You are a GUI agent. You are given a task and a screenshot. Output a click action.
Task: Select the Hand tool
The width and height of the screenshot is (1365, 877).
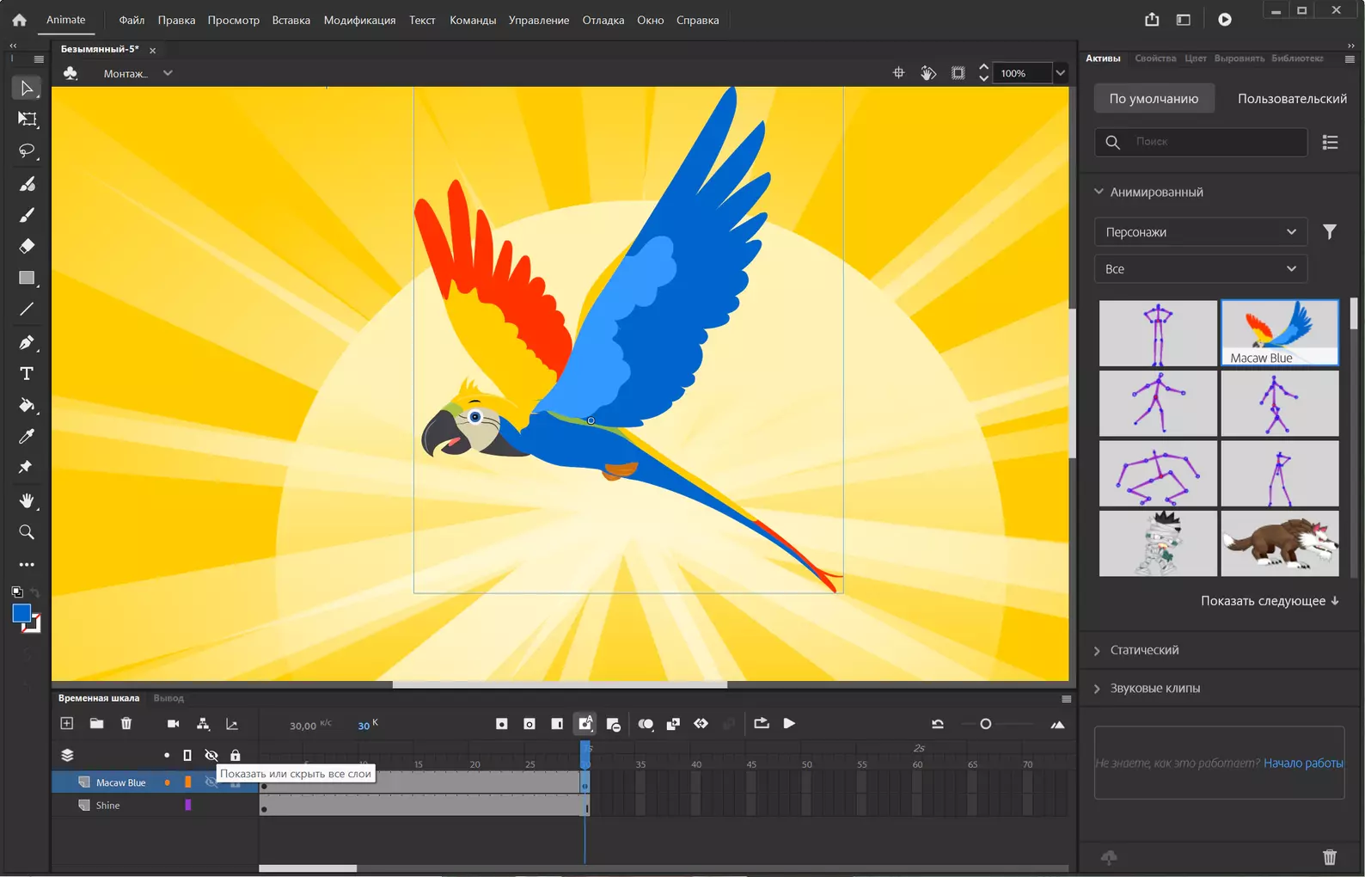[27, 500]
